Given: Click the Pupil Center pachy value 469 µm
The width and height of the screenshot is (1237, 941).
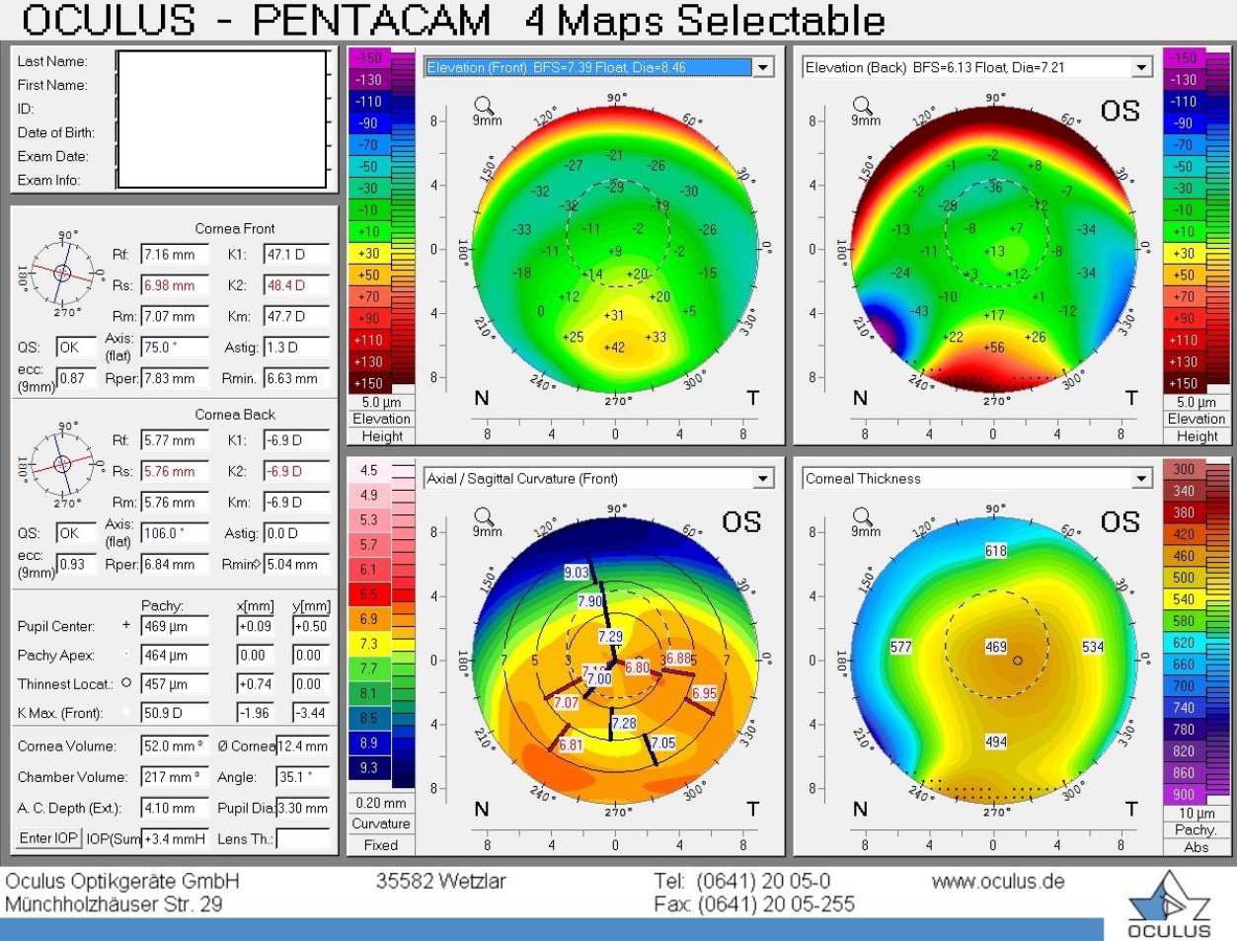Looking at the screenshot, I should pyautogui.click(x=175, y=626).
